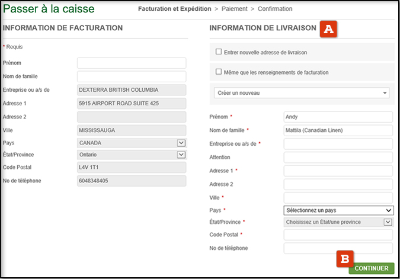Click the shipping Ville input field

click(x=338, y=197)
